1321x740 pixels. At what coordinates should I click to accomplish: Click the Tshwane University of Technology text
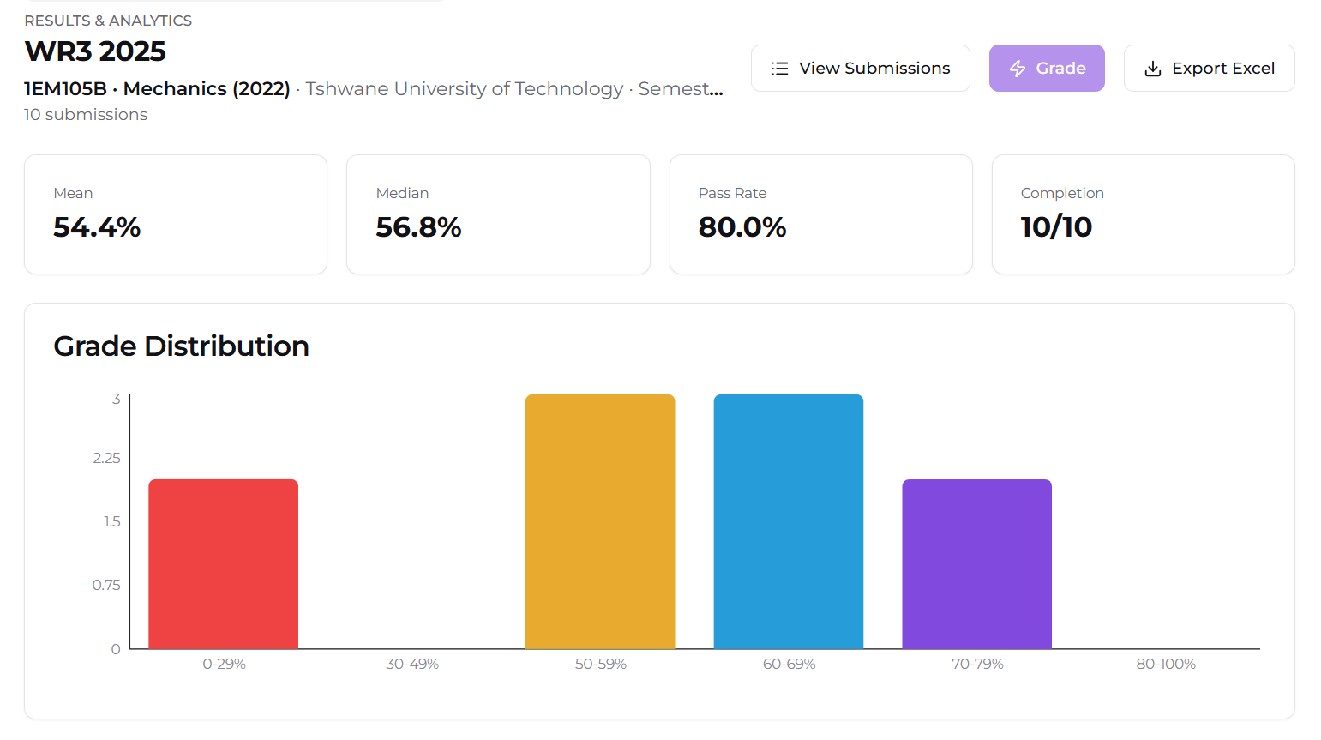(465, 89)
